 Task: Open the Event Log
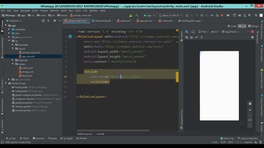(227, 139)
